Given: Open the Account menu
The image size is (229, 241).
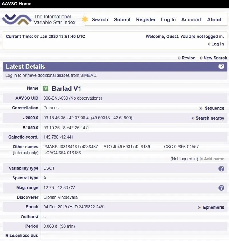Looking at the screenshot, I should [191, 20].
